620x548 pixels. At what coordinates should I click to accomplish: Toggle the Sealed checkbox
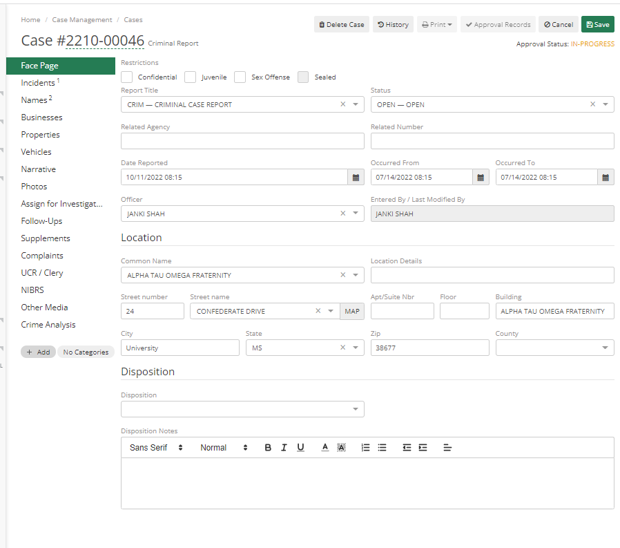302,77
